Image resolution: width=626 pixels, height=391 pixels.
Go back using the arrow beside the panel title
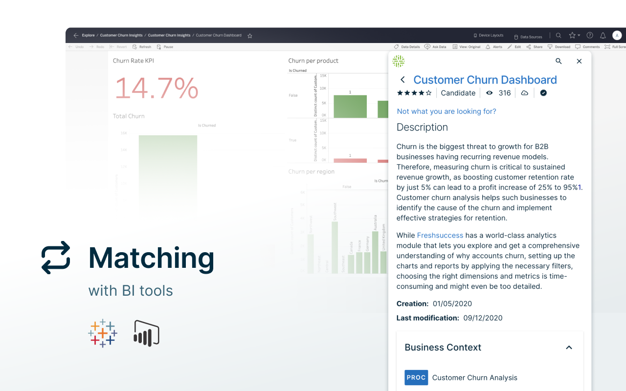(402, 80)
